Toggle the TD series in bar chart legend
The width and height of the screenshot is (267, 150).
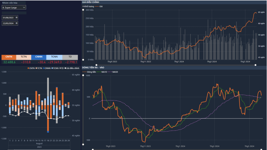tap(62, 68)
